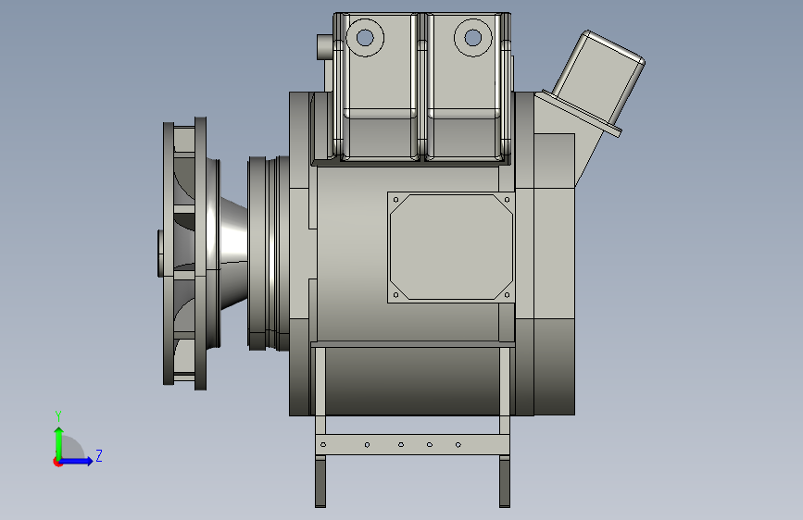Select the horizontal base rail with five holes
The height and width of the screenshot is (520, 803).
pos(413,445)
